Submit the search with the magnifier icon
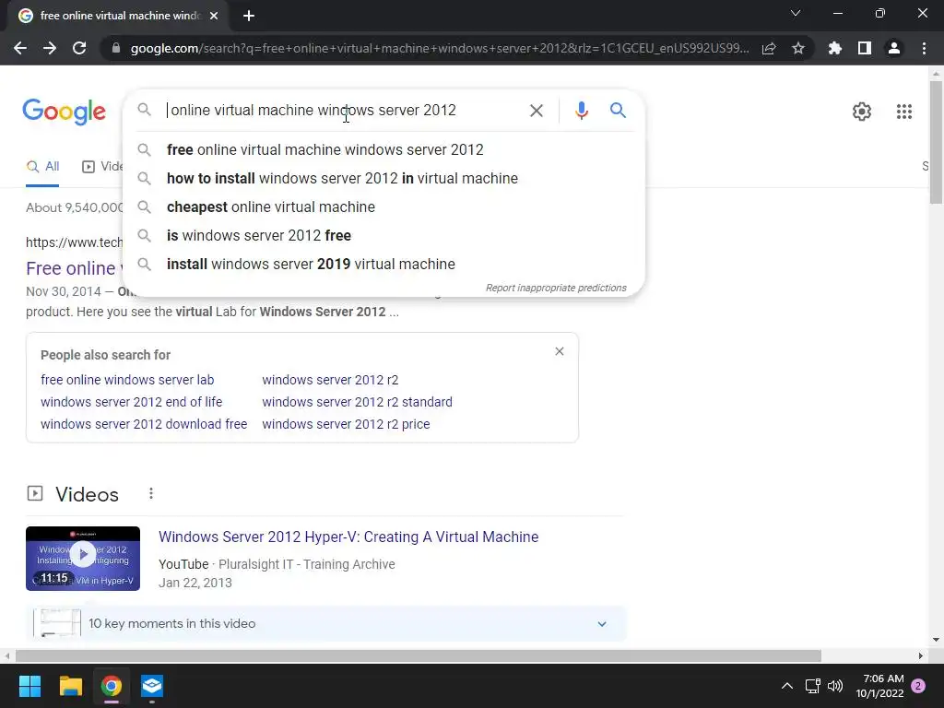 tap(618, 111)
